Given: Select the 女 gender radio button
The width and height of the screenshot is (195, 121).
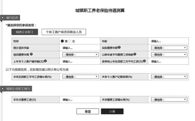Looking at the screenshot, I should point(70,41).
